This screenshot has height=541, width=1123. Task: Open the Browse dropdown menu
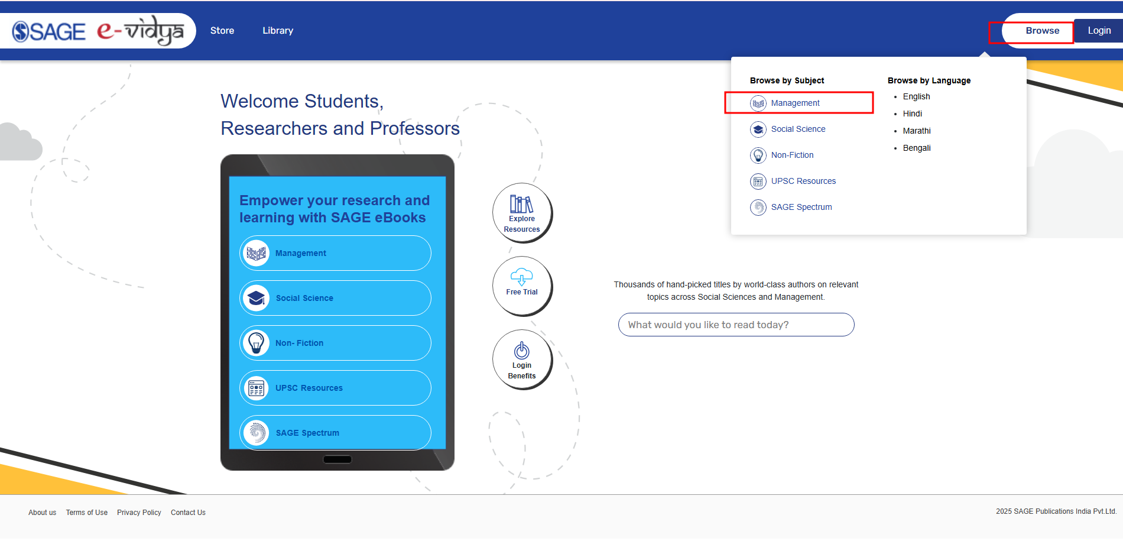pyautogui.click(x=1042, y=31)
